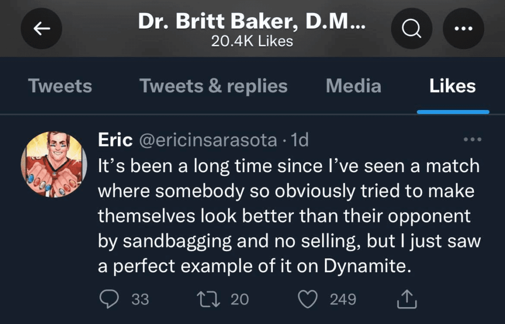Viewport: 505px width, 324px height.
Task: Open more options on Eric's tweet
Action: (x=472, y=140)
